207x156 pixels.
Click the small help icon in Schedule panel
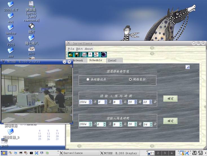tap(188, 67)
